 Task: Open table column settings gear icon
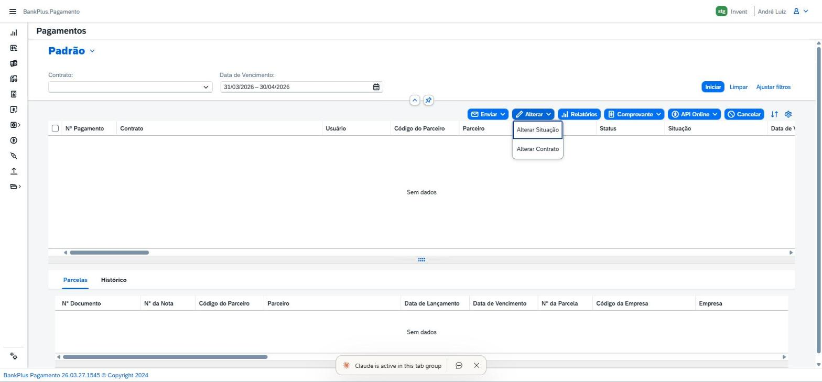pyautogui.click(x=788, y=114)
